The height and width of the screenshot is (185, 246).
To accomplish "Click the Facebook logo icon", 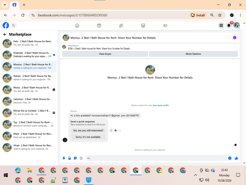I will pos(6,25).
